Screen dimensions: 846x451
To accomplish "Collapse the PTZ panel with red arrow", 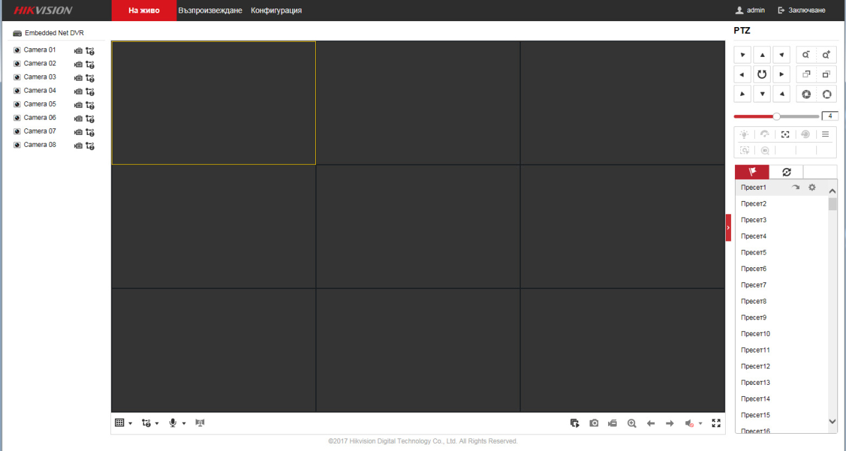I will coord(728,227).
